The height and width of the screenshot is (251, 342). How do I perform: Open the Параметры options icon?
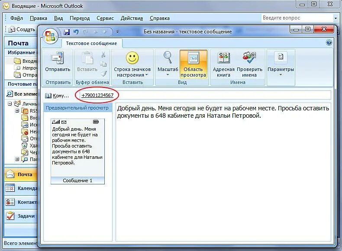tap(281, 57)
